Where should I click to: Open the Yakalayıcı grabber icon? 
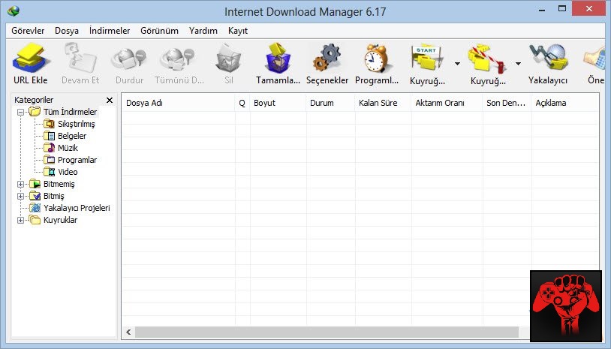[548, 59]
